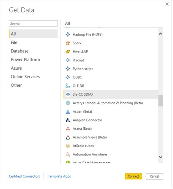173x189 pixels.
Task: Click the connector list scrollbar thumb
Action: click(x=161, y=101)
